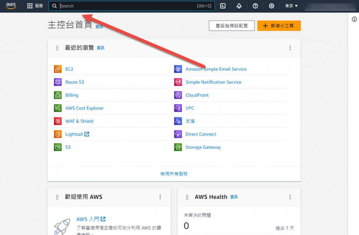Open WAF & Shield link

[x=79, y=121]
